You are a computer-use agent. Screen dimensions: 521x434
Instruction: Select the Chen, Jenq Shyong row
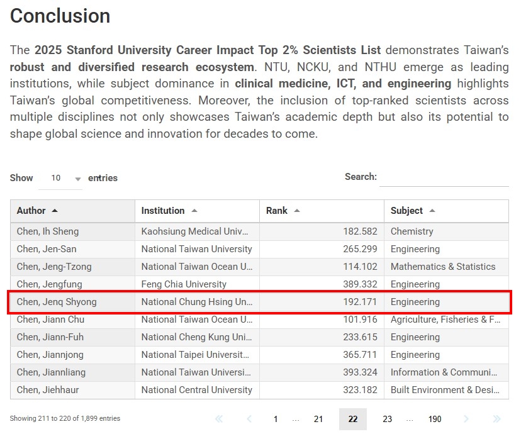click(259, 302)
